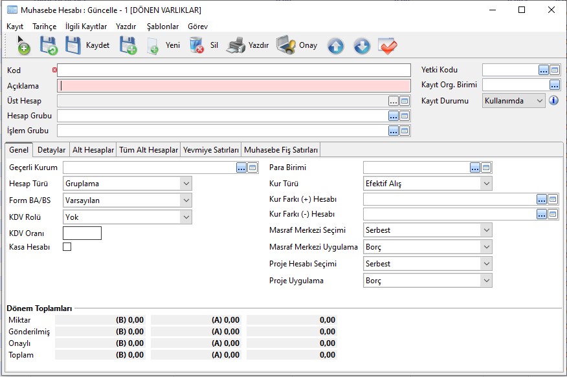Image resolution: width=567 pixels, height=377 pixels.
Task: Go to next record with down arrow
Action: [x=362, y=46]
